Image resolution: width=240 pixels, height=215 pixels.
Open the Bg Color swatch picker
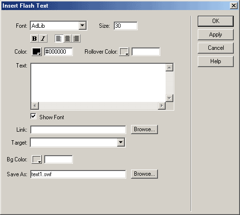(36, 159)
